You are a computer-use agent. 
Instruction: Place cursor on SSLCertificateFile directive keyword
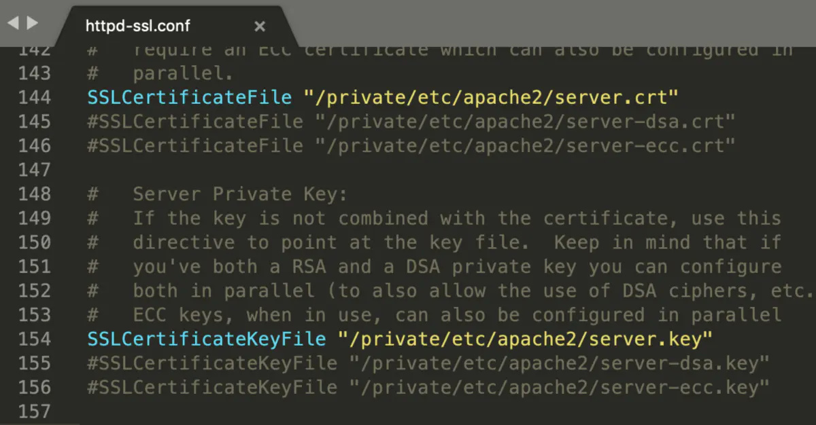[190, 97]
